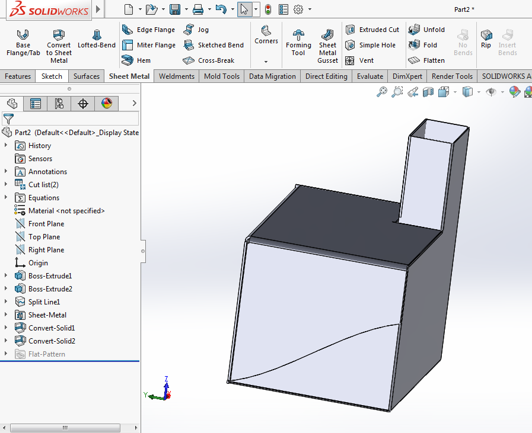This screenshot has width=532, height=433.
Task: Click the Edit Appearance color ball
Action: point(514,92)
